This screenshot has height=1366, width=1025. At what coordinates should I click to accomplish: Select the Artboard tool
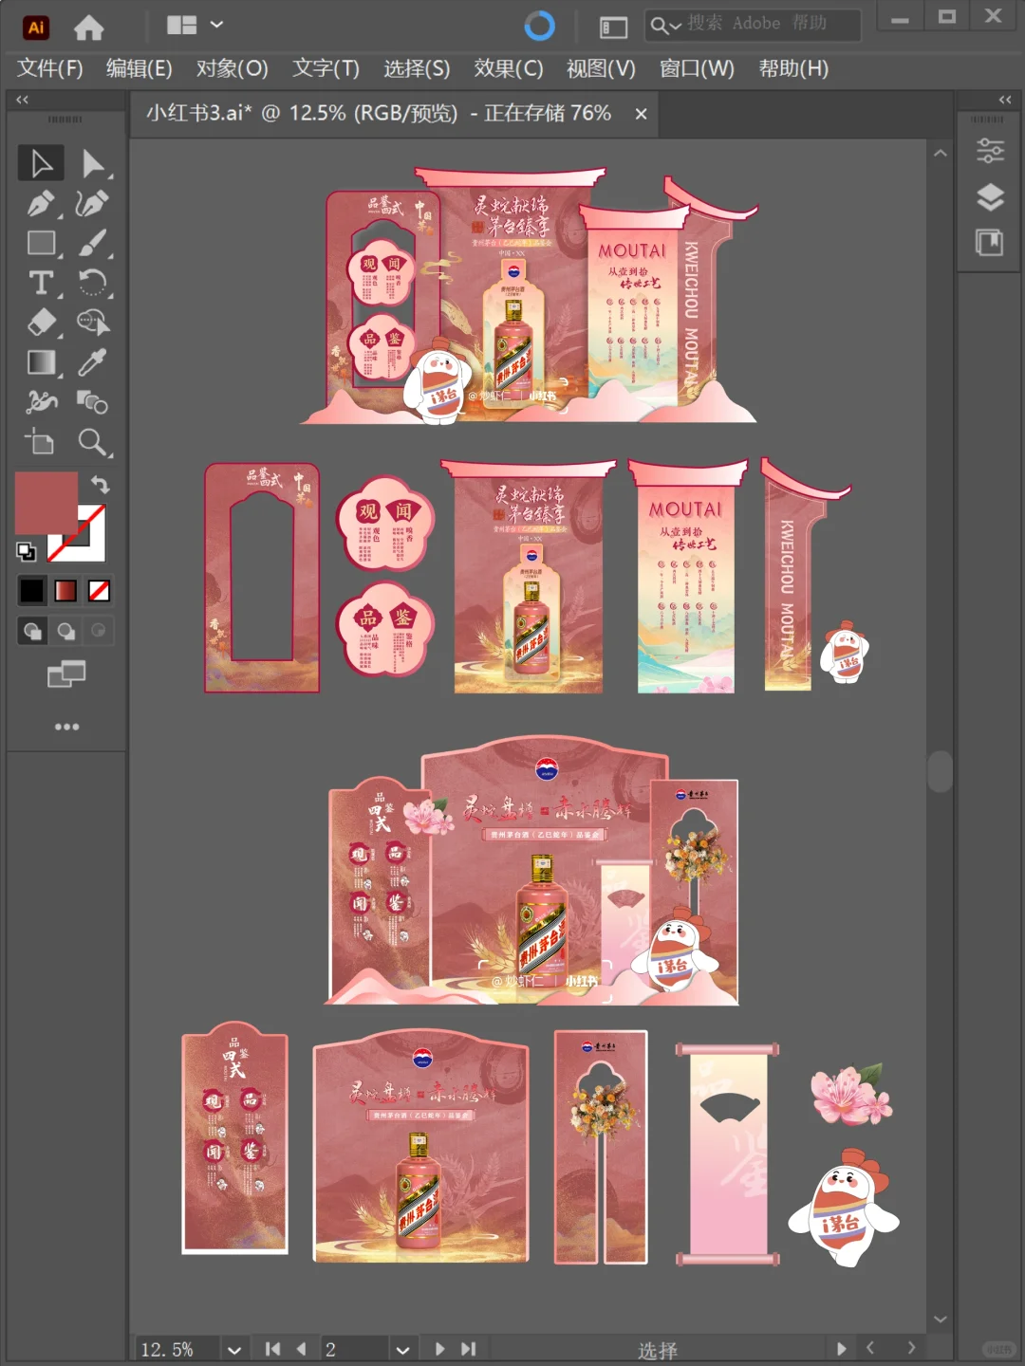41,442
